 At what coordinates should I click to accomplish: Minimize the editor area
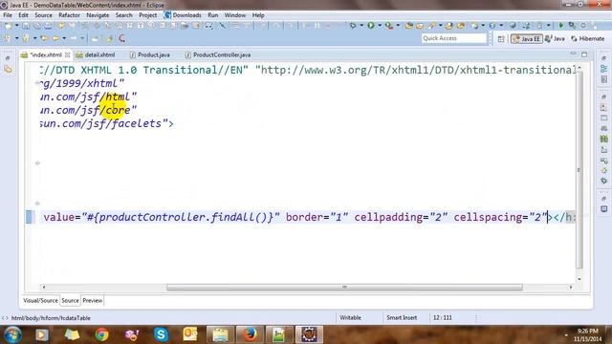click(x=573, y=54)
